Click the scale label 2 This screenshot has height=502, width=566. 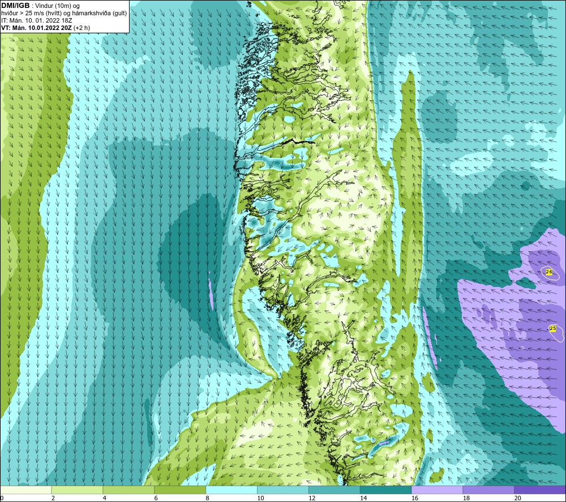pyautogui.click(x=53, y=498)
